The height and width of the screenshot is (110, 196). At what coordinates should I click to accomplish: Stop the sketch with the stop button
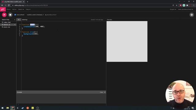click(10, 15)
